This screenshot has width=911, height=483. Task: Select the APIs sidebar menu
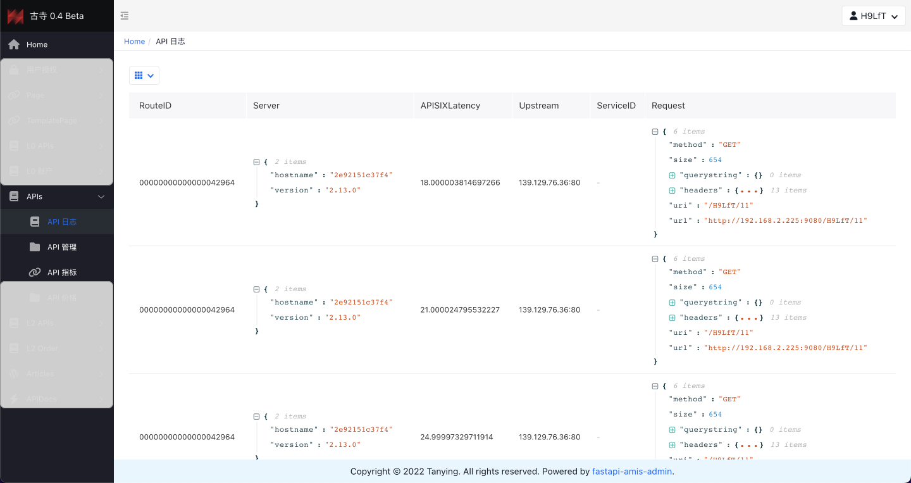(57, 196)
